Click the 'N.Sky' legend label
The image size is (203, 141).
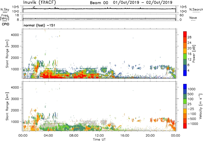click(5, 9)
